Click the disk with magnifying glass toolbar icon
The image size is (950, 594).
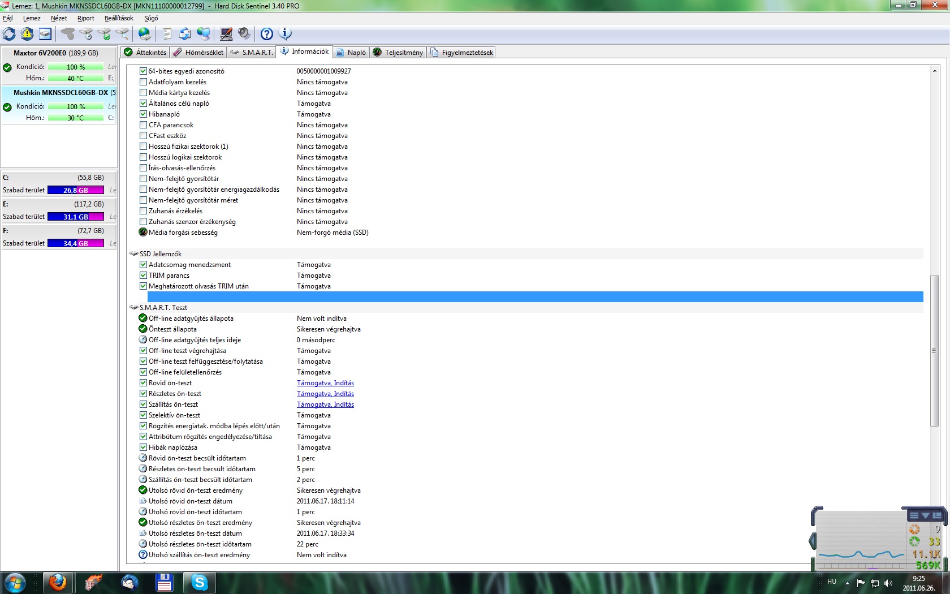(122, 34)
